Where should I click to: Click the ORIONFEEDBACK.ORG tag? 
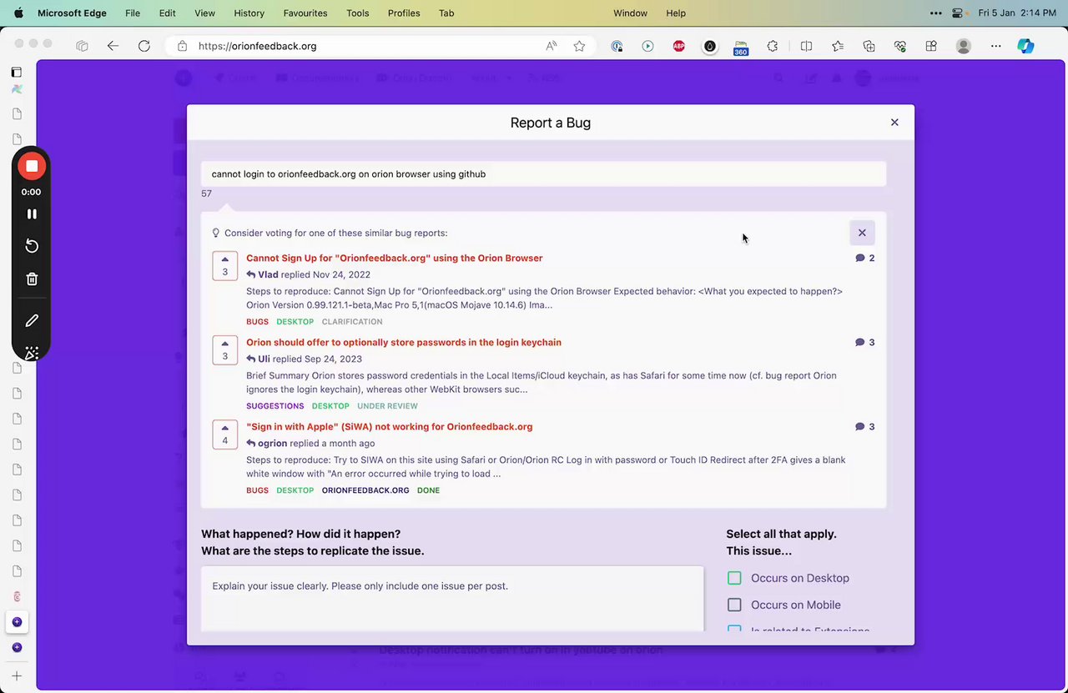click(x=365, y=490)
